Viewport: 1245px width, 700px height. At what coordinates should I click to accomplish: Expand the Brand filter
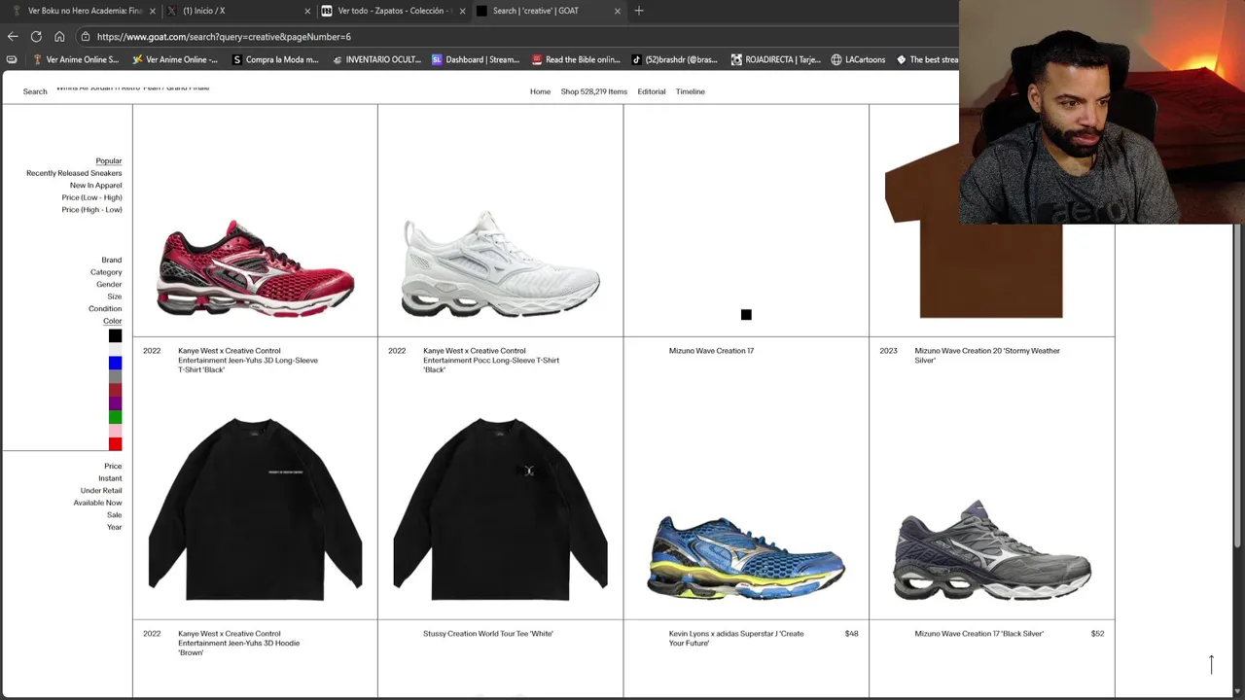(112, 260)
